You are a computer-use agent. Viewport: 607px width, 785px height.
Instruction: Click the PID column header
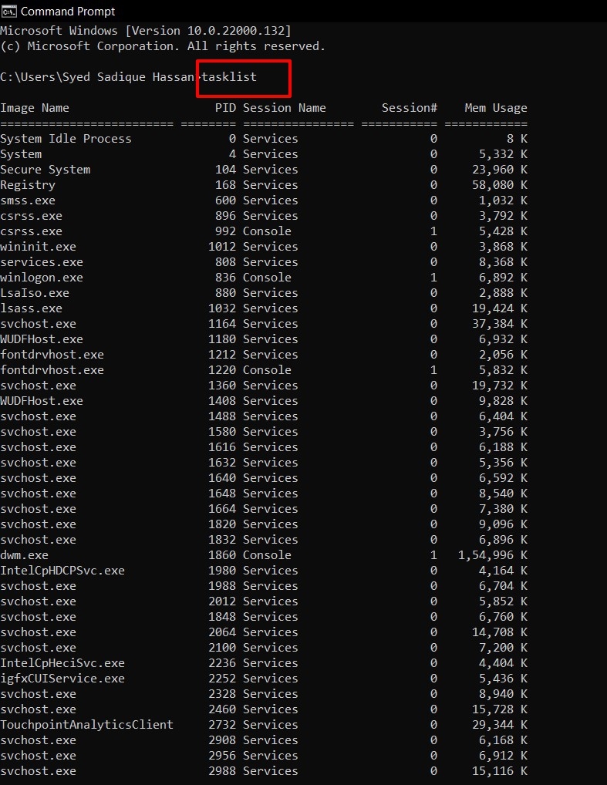[x=225, y=108]
